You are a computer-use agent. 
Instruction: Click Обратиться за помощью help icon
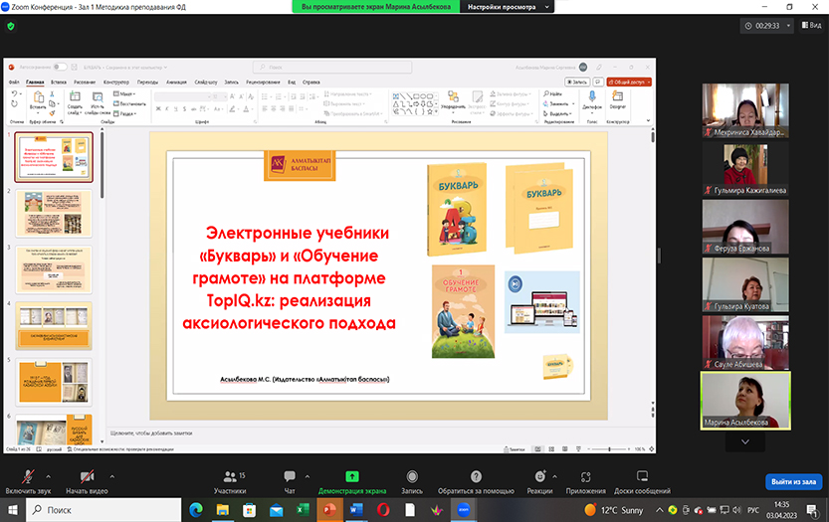pyautogui.click(x=477, y=476)
